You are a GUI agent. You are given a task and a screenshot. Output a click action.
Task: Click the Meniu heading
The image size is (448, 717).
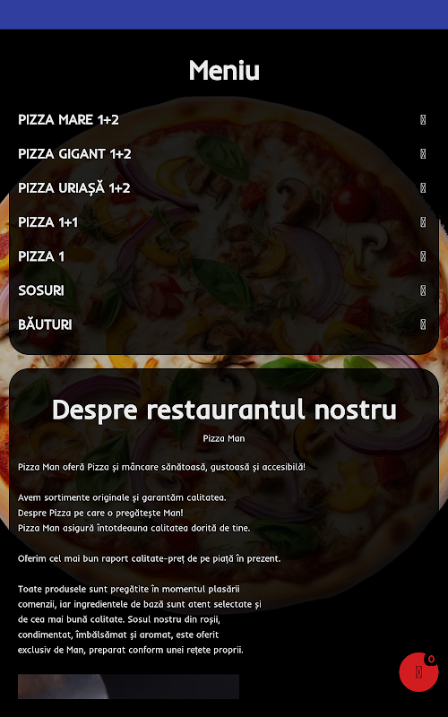click(224, 71)
